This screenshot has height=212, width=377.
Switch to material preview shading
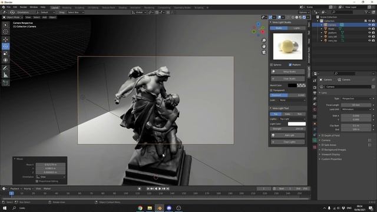click(300, 17)
